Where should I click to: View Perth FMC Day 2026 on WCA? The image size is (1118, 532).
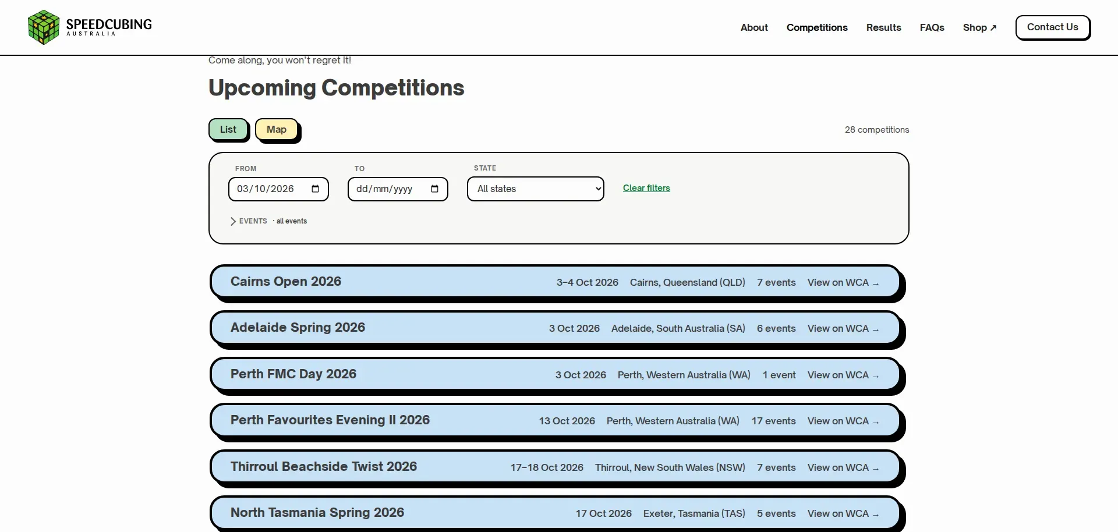coord(843,375)
